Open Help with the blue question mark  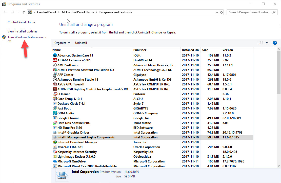275,43
